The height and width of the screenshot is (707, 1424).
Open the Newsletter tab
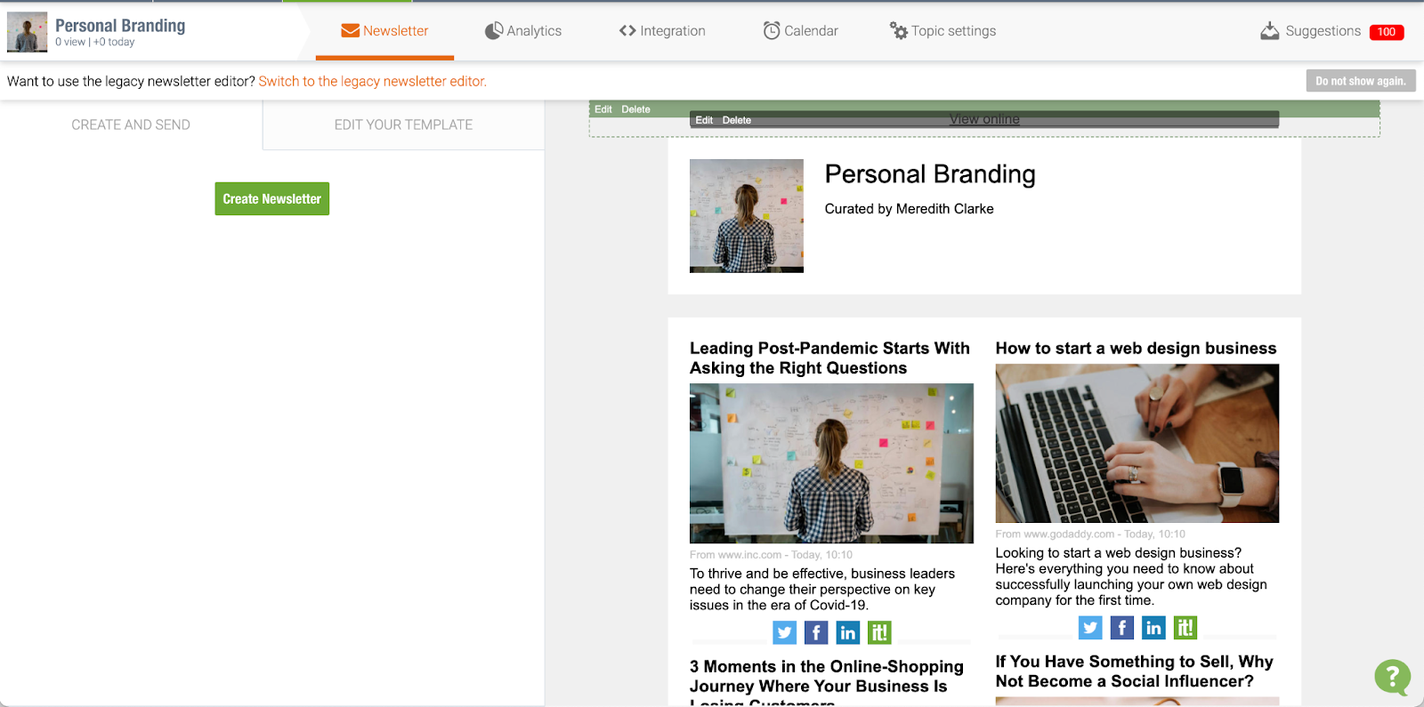tap(384, 31)
